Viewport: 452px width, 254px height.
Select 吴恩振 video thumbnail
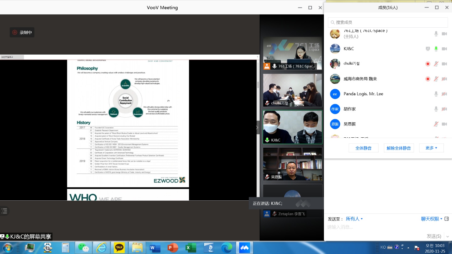pos(293,164)
